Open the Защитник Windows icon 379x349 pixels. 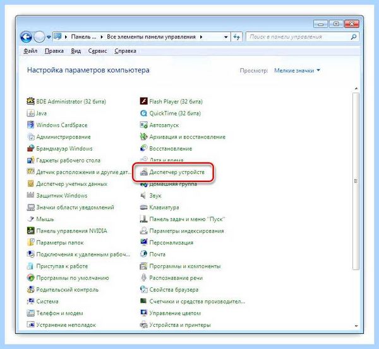[30, 195]
